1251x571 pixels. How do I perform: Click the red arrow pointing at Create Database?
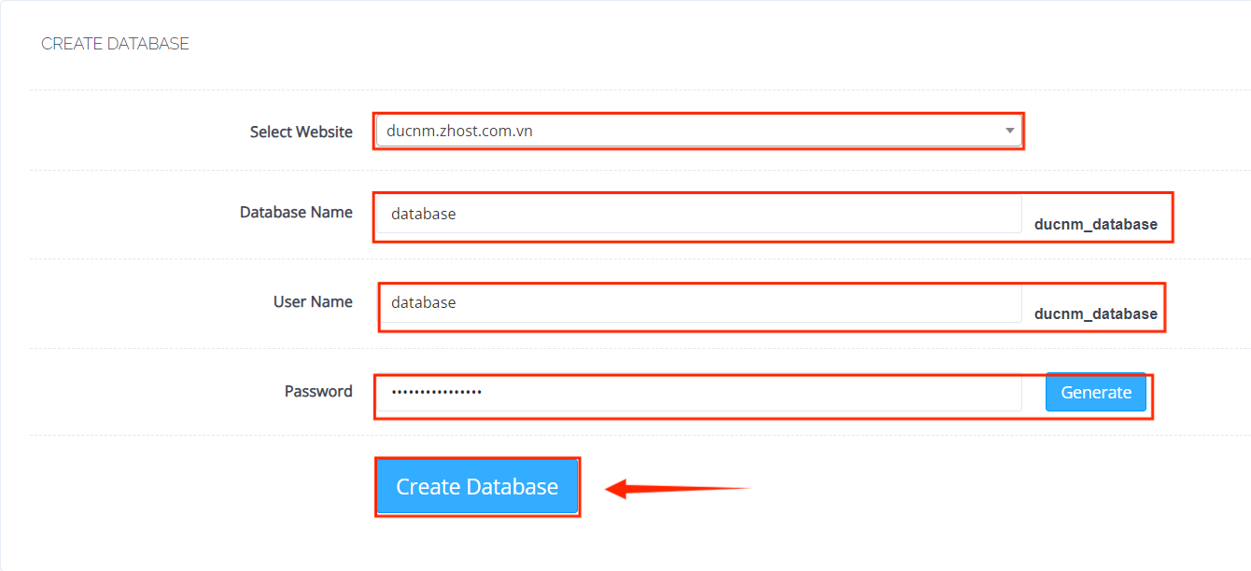click(674, 488)
